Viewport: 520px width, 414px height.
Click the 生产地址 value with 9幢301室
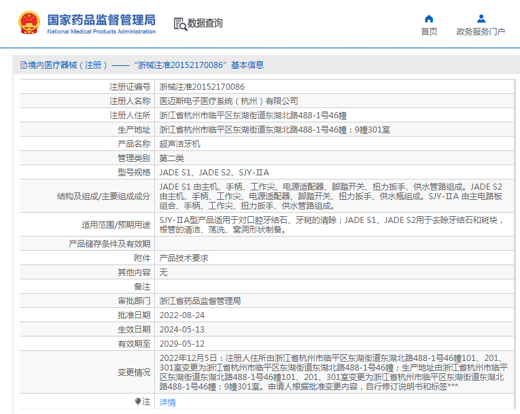point(275,130)
